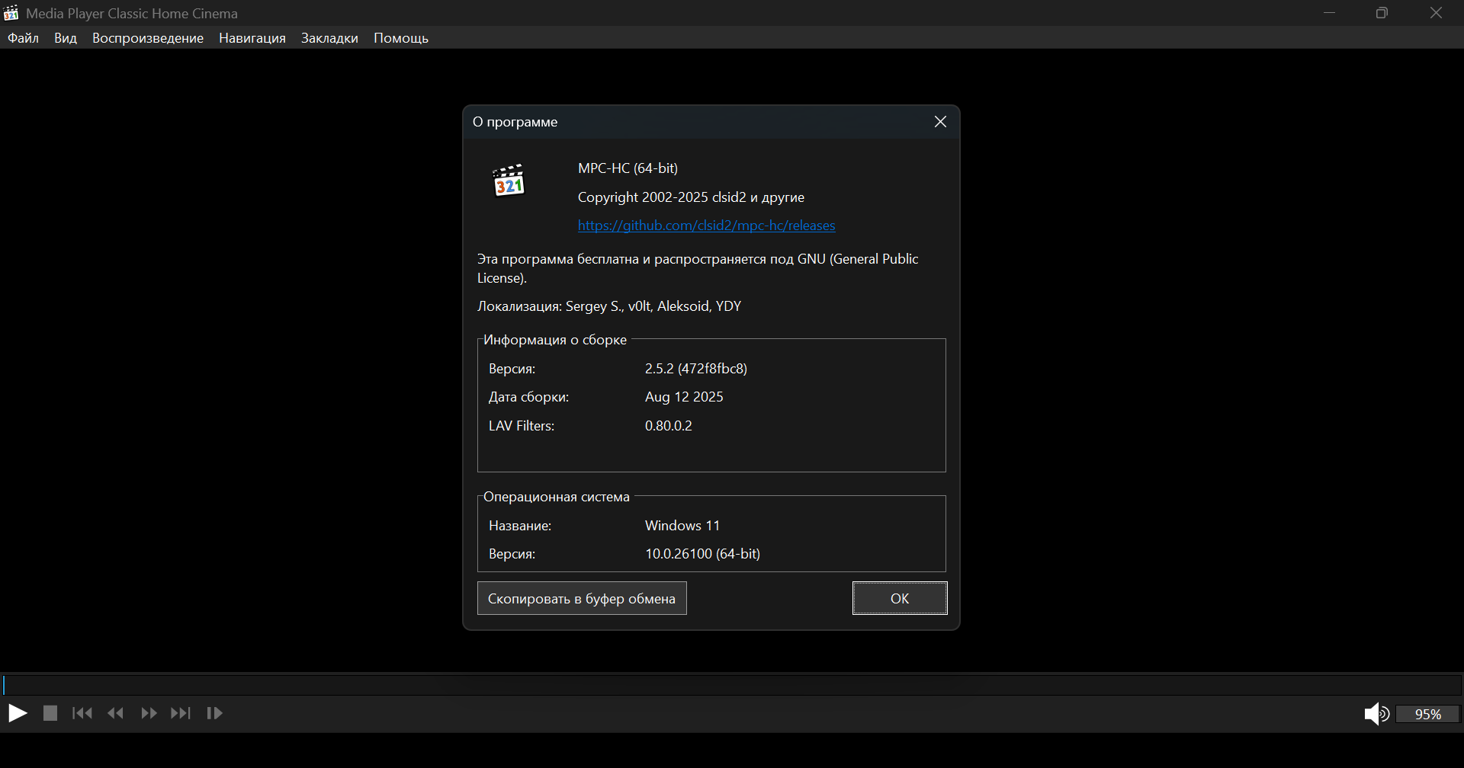The width and height of the screenshot is (1464, 768).
Task: Restore down the main player window
Action: pos(1382,13)
